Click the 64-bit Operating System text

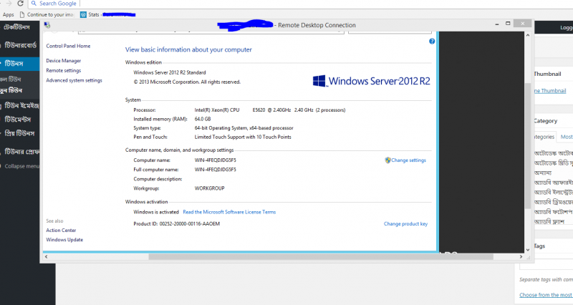coord(244,128)
